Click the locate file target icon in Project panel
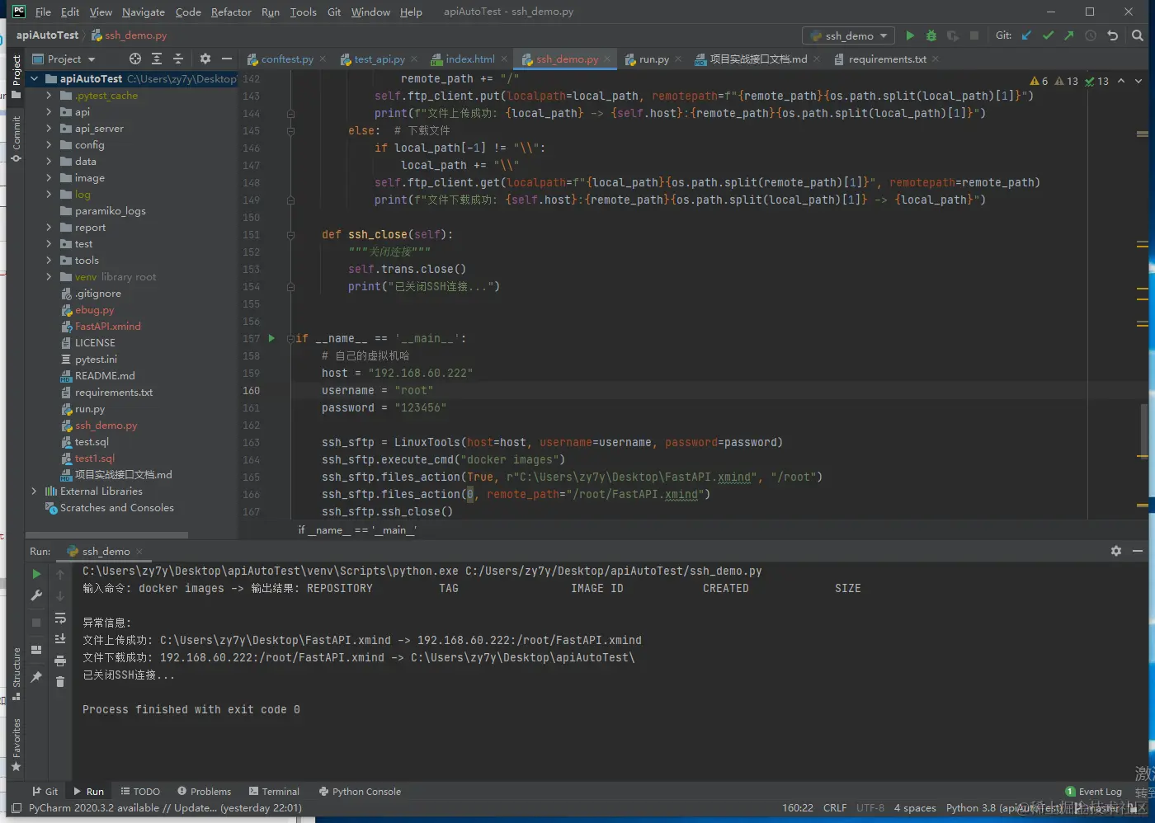Screen dimensions: 1155x823 tap(135, 59)
